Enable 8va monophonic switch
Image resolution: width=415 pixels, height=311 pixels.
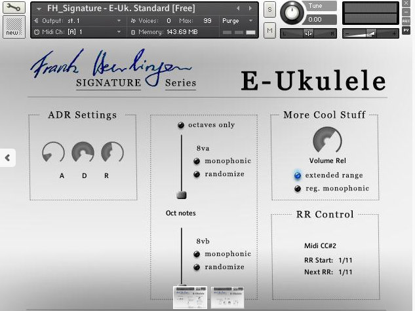[x=197, y=161]
